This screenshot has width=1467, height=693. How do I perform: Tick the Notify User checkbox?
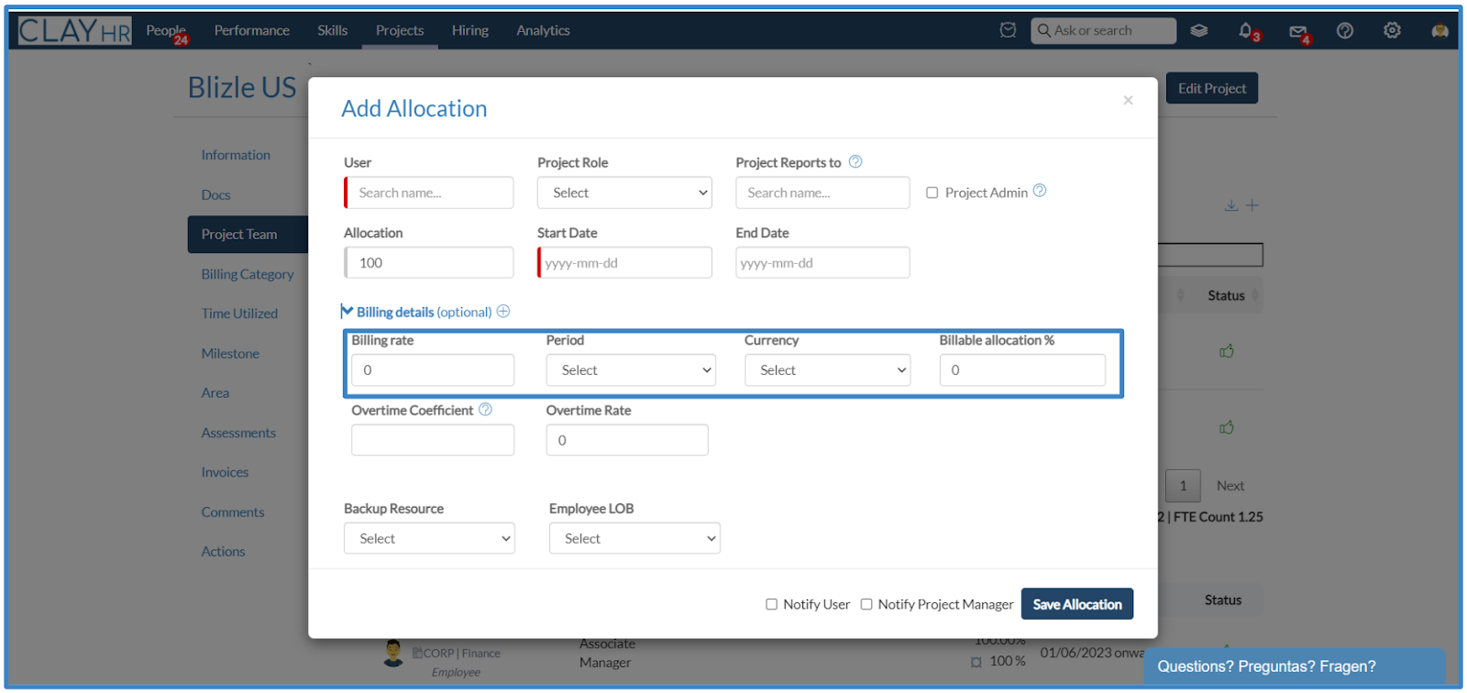pos(772,604)
